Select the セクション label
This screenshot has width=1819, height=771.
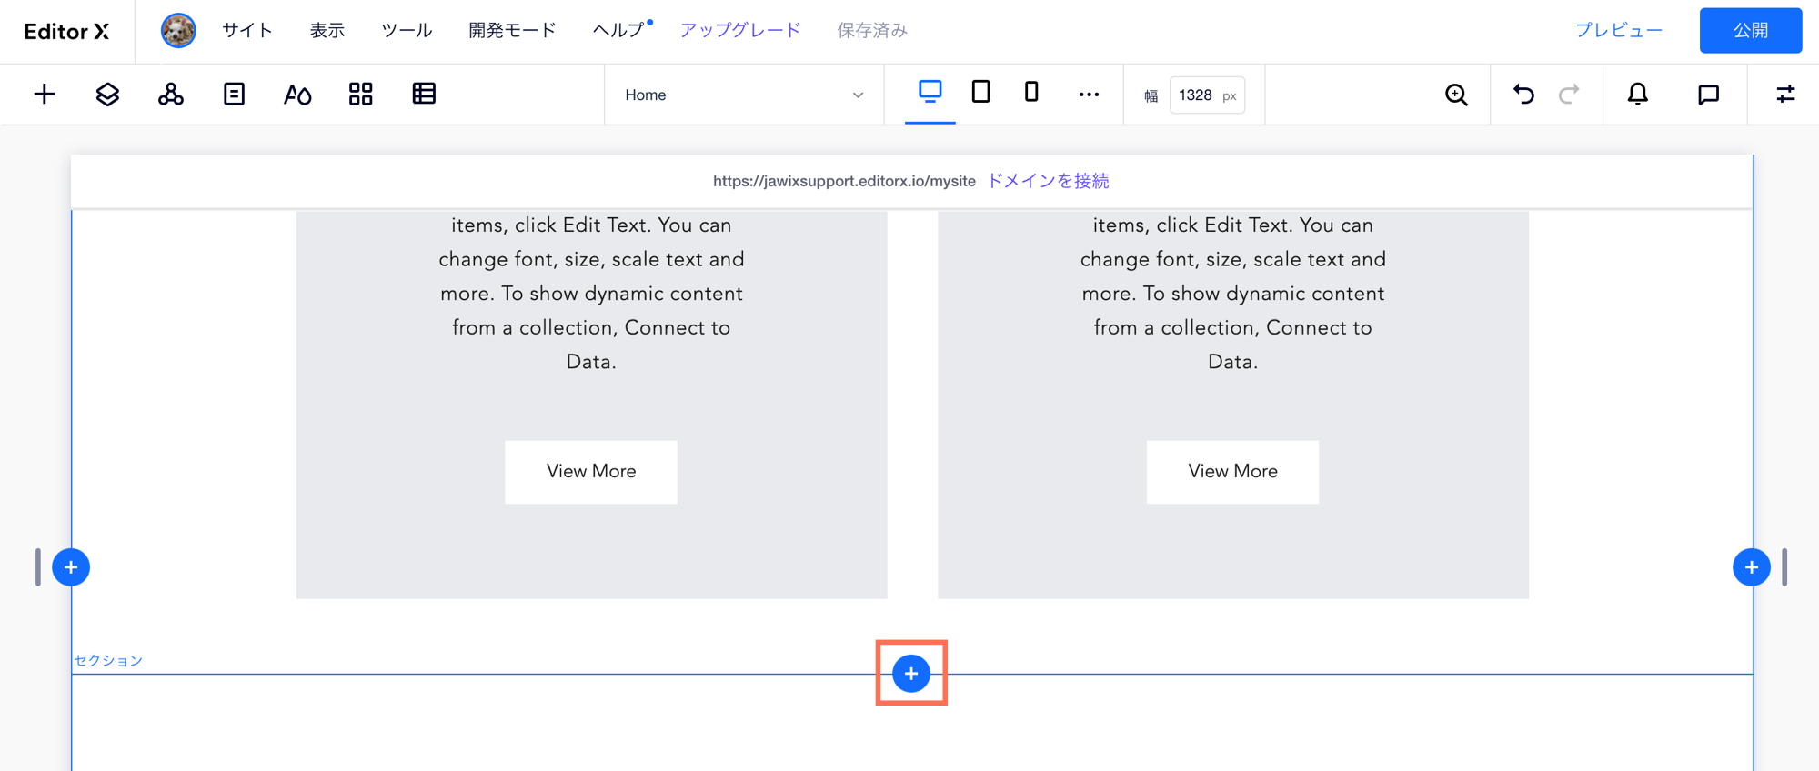coord(108,661)
